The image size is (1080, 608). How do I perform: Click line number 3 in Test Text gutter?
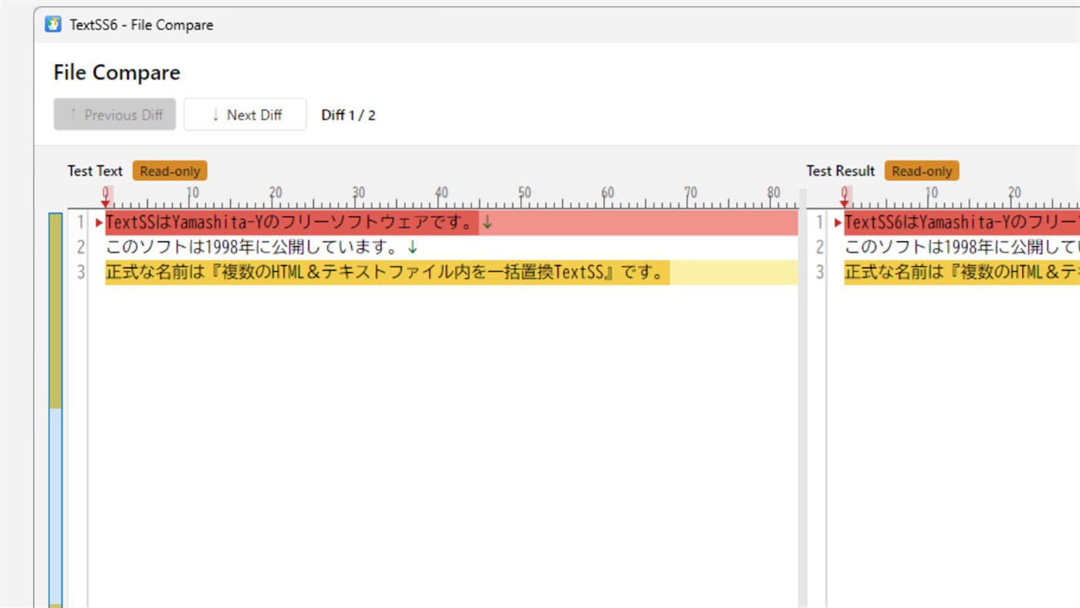[80, 272]
